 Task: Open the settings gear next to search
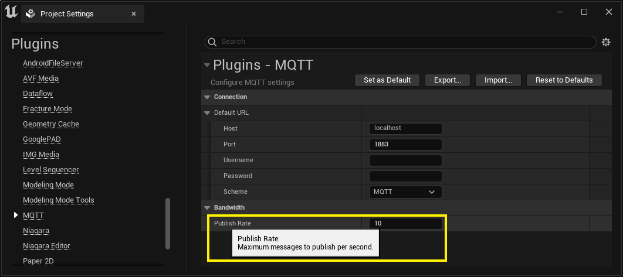(x=606, y=42)
